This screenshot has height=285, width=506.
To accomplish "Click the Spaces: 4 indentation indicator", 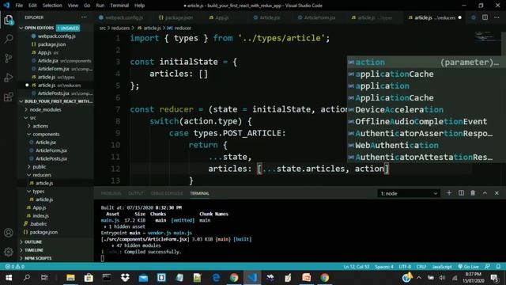I will pyautogui.click(x=384, y=267).
